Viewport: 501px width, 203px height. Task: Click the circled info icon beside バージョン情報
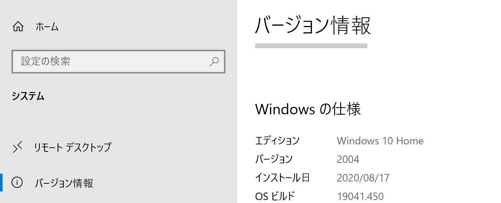click(x=17, y=183)
